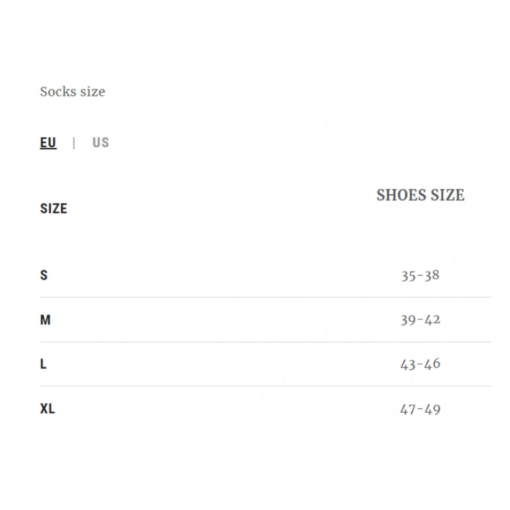Click the number 47 in XL range
Screen dimensions: 510x510
pyautogui.click(x=408, y=410)
